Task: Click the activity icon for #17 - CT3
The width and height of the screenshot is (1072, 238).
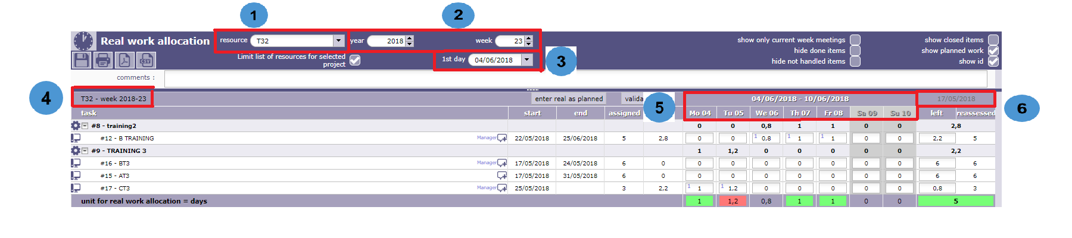Action: point(76,188)
